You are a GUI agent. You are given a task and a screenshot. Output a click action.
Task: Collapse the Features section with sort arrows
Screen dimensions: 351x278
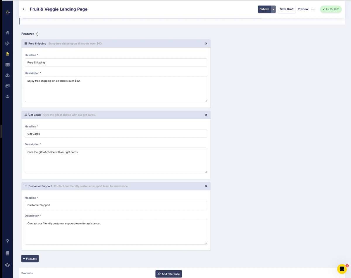(x=37, y=34)
